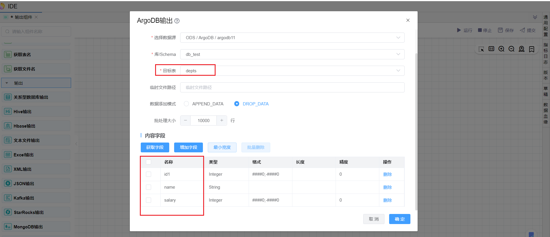Screen dimensions: 550x237
Task: Cancel the dialog with 取消
Action: click(374, 219)
